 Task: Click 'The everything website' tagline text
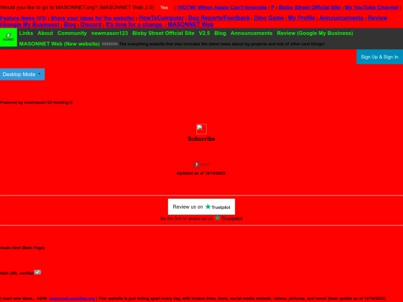222,44
